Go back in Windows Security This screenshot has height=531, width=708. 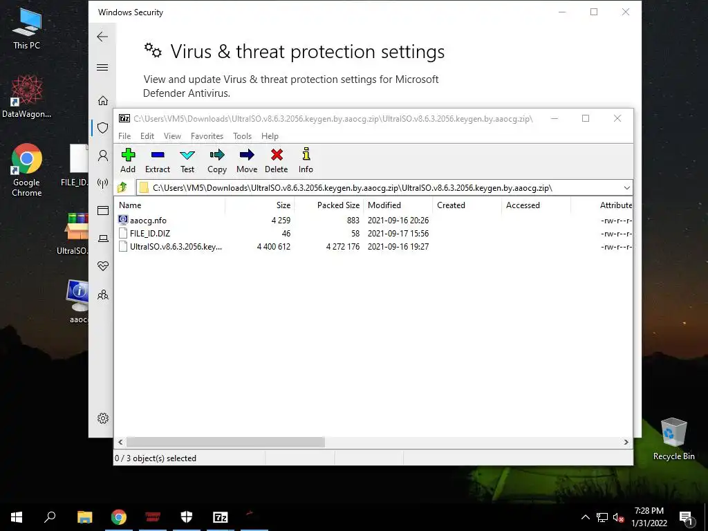pyautogui.click(x=102, y=37)
